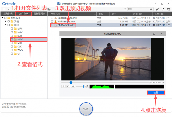Screen dimensions: 172x117
Task: Click the 视频 folder icon
Action: [x=12, y=25]
